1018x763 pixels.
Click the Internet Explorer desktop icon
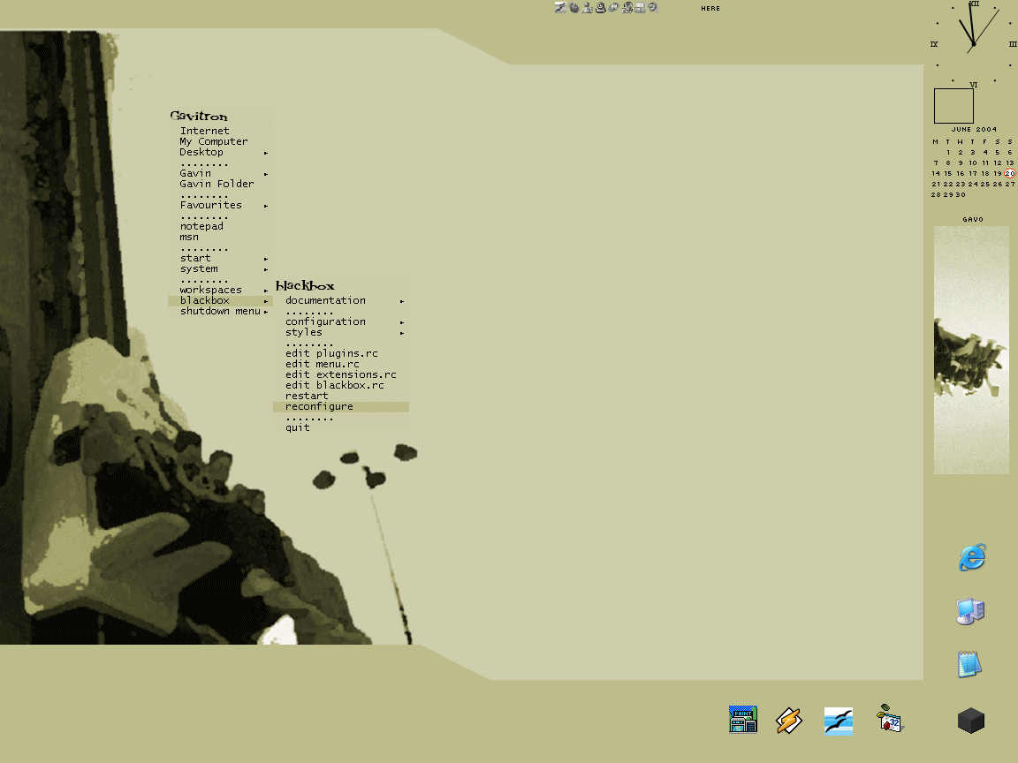pyautogui.click(x=972, y=557)
